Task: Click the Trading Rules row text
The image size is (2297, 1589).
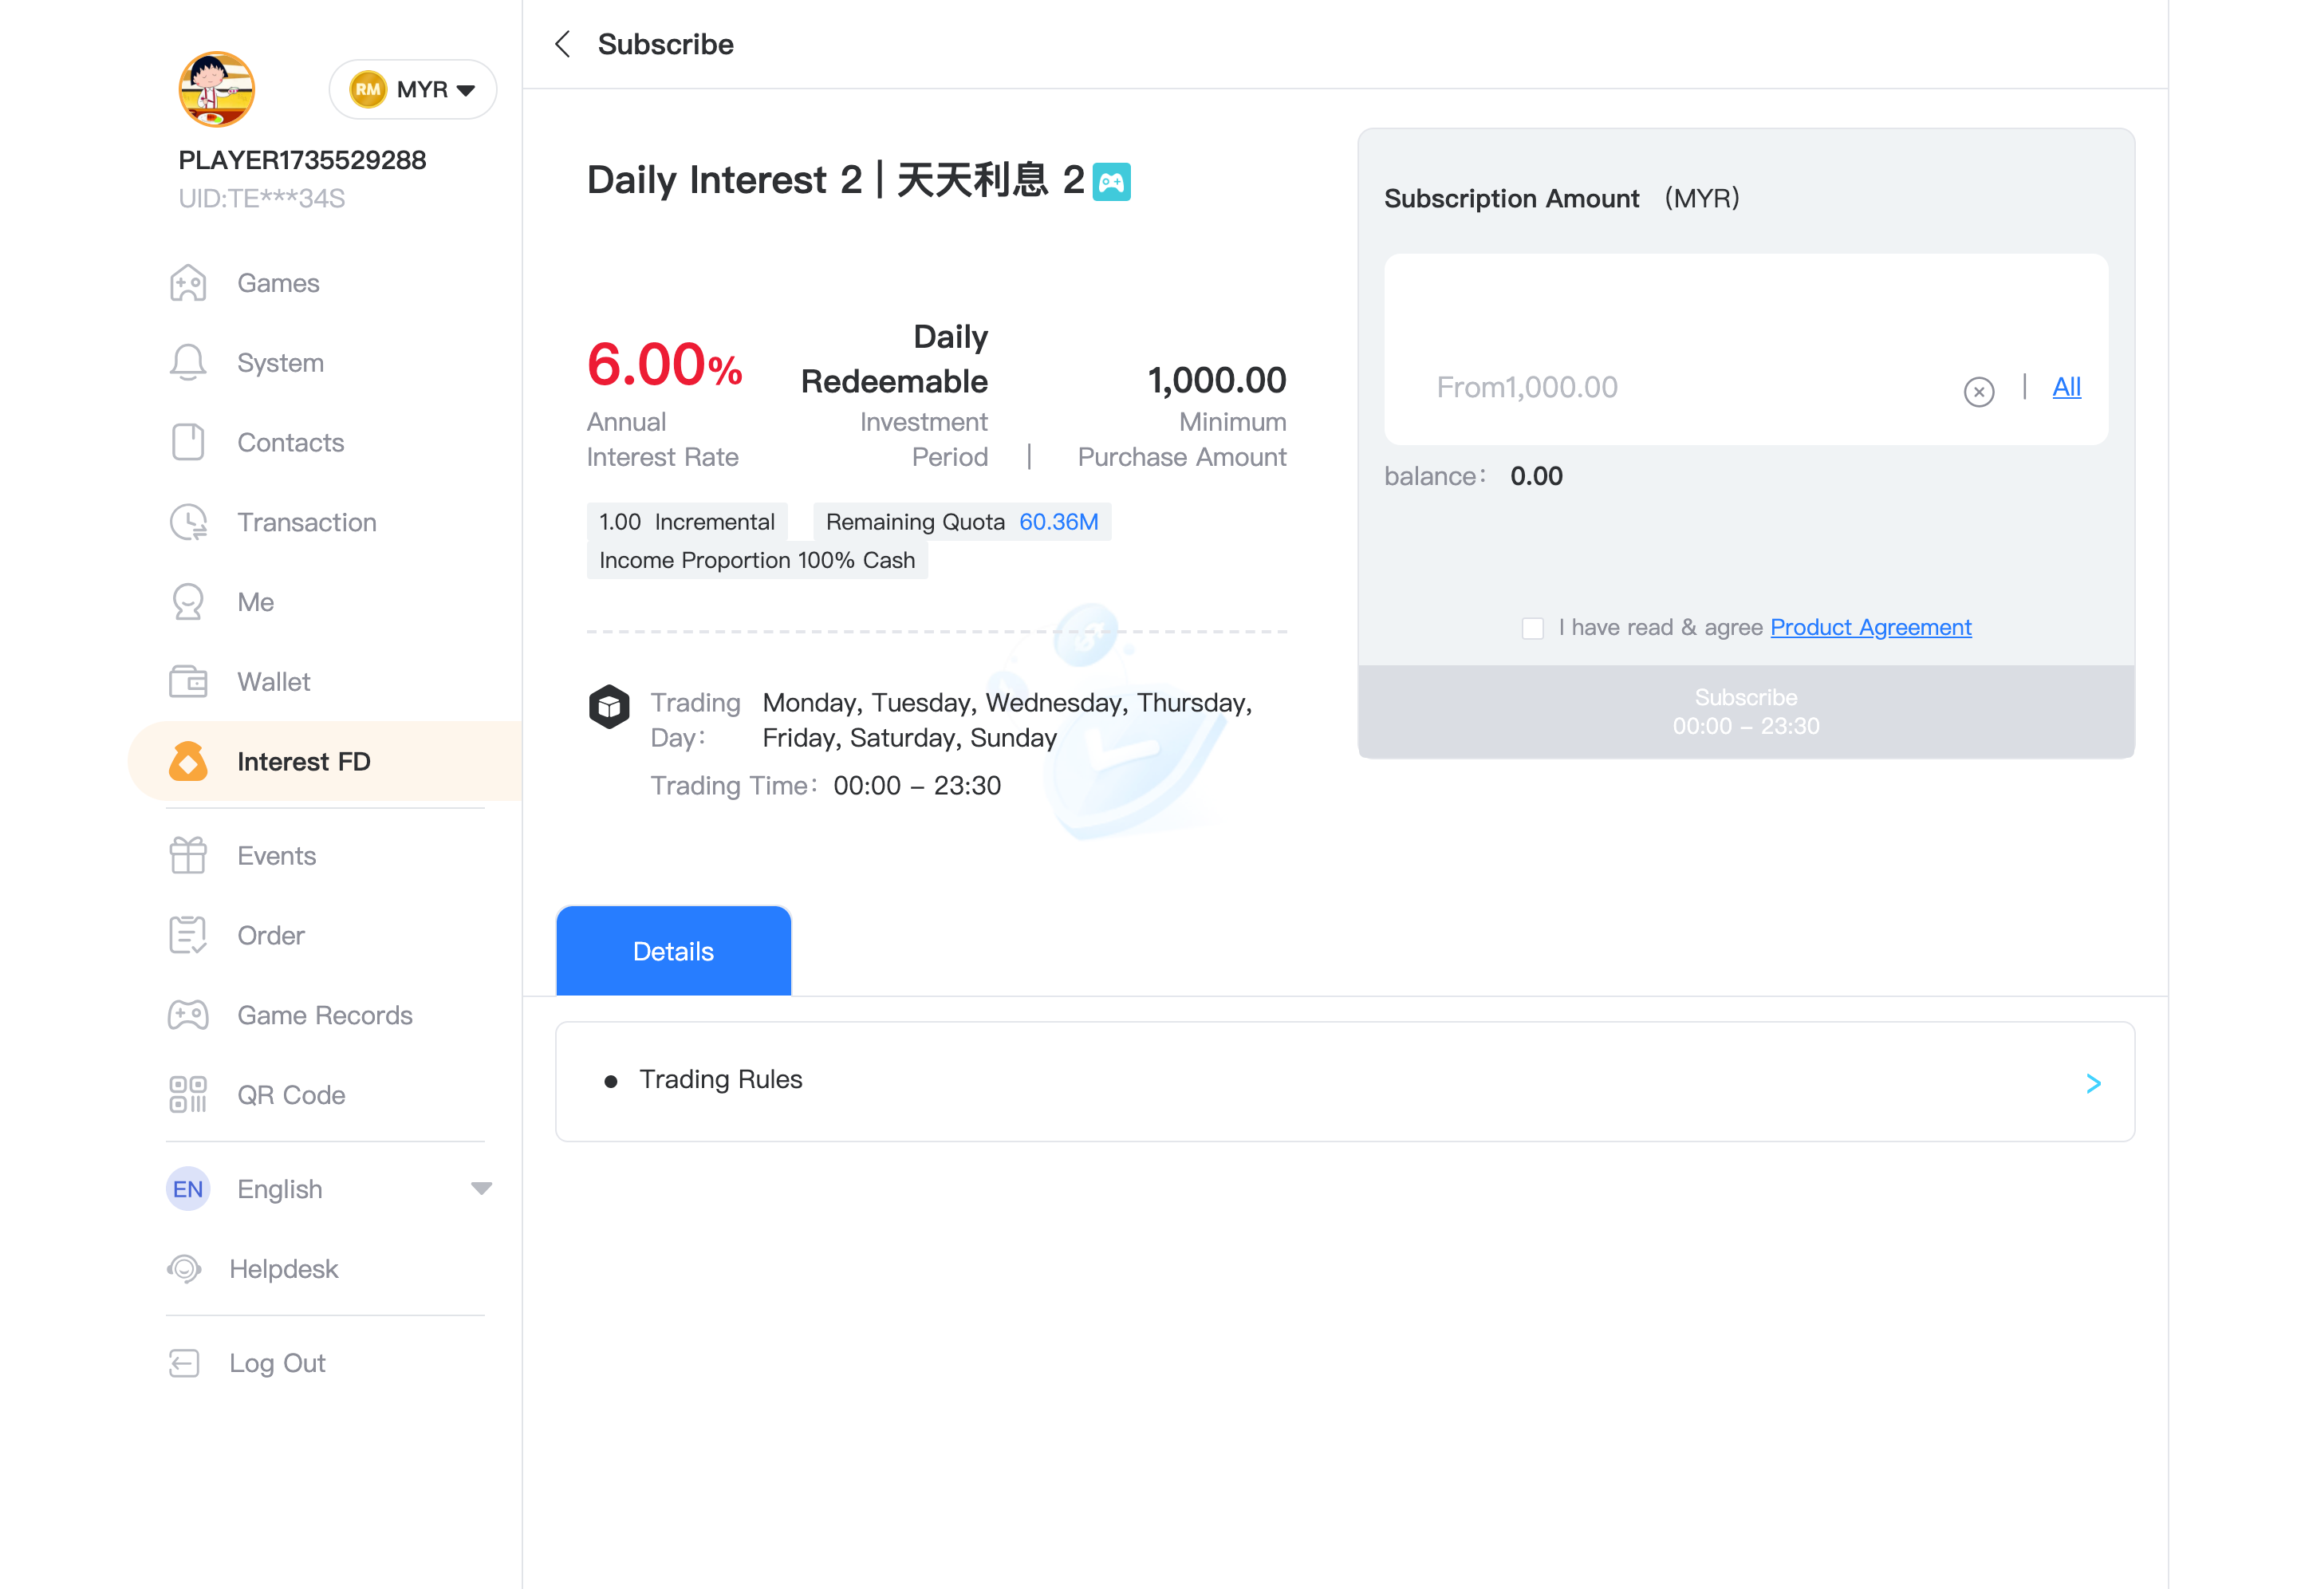Action: coord(720,1079)
